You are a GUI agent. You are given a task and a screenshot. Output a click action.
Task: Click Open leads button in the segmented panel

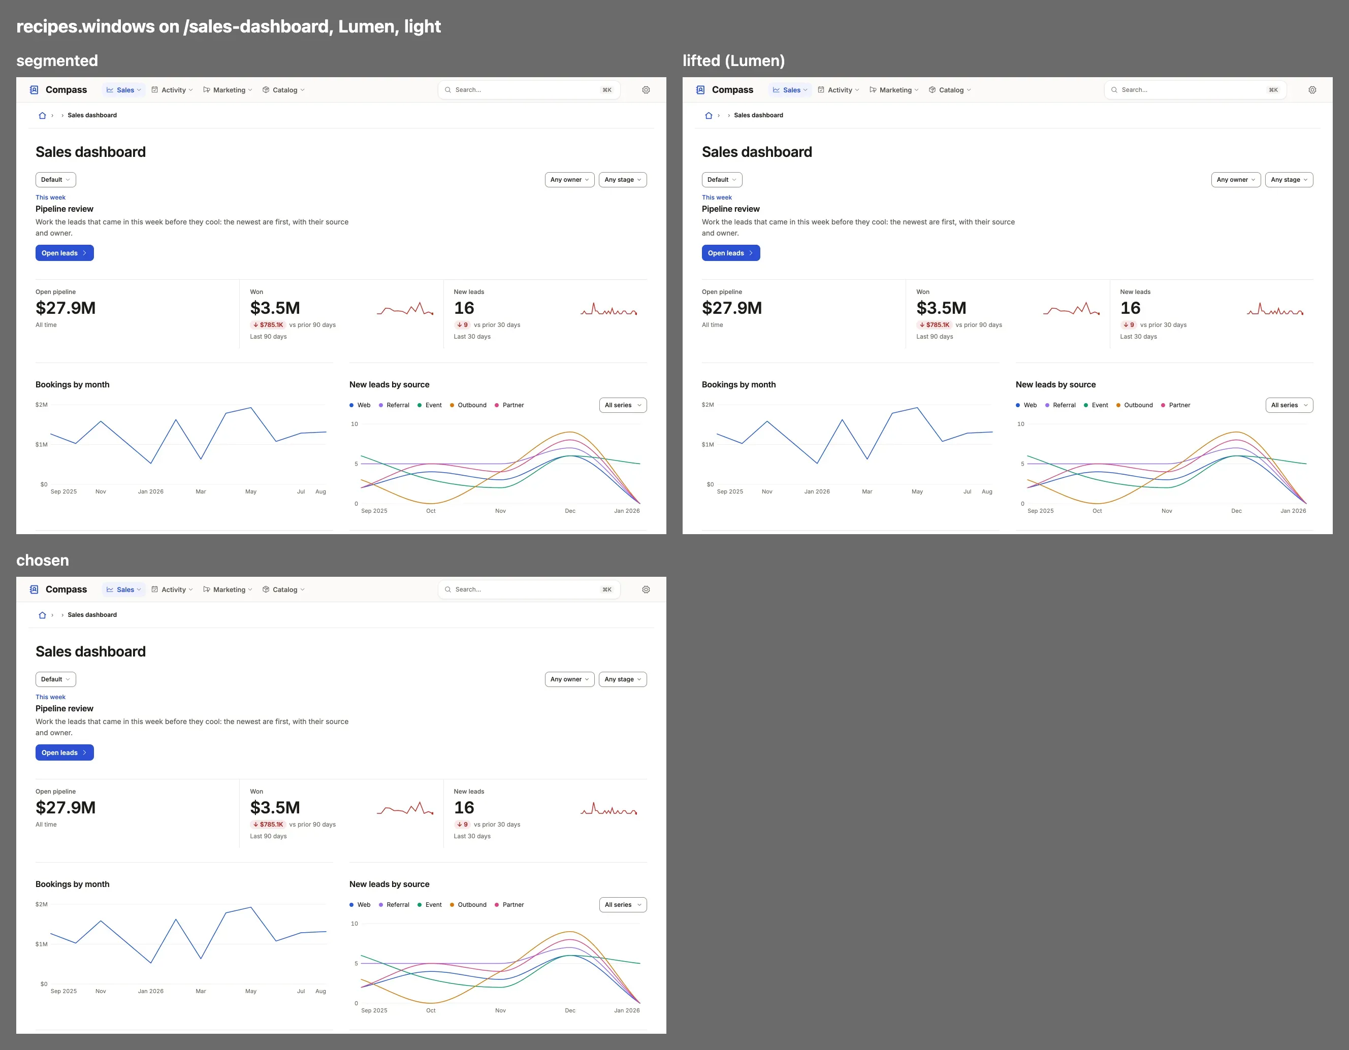[64, 253]
